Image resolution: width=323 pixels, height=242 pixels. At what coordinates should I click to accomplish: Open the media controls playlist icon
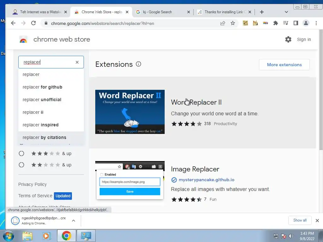click(285, 23)
